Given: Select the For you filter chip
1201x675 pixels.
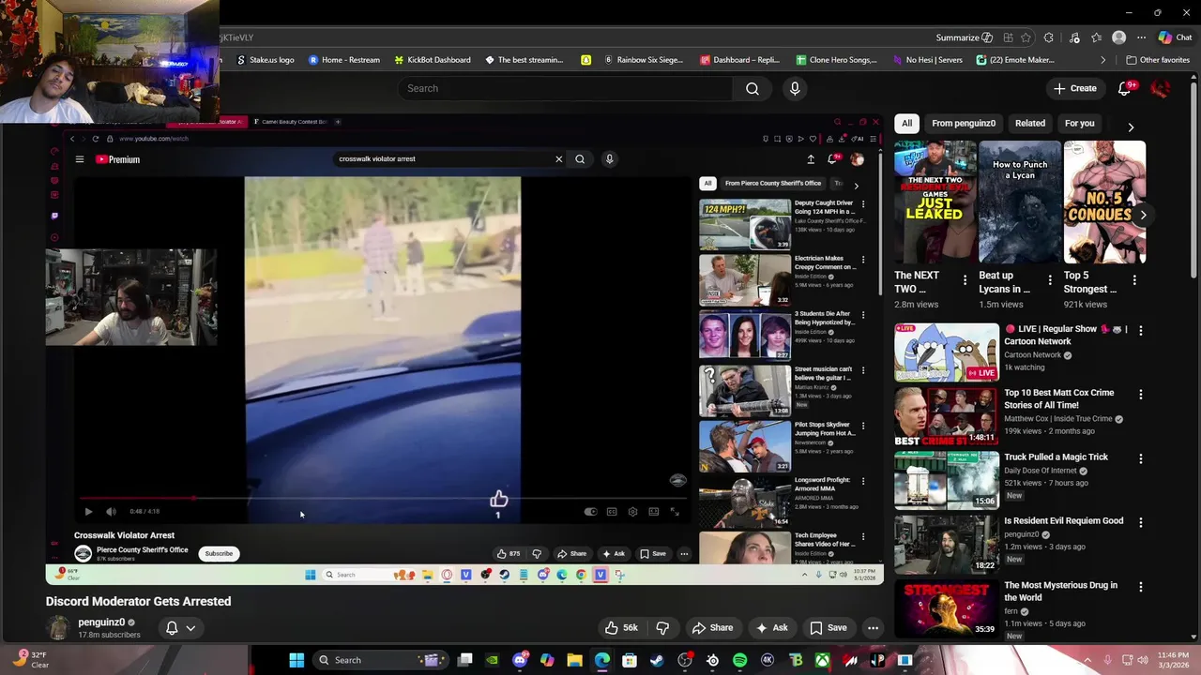Looking at the screenshot, I should click(1079, 123).
